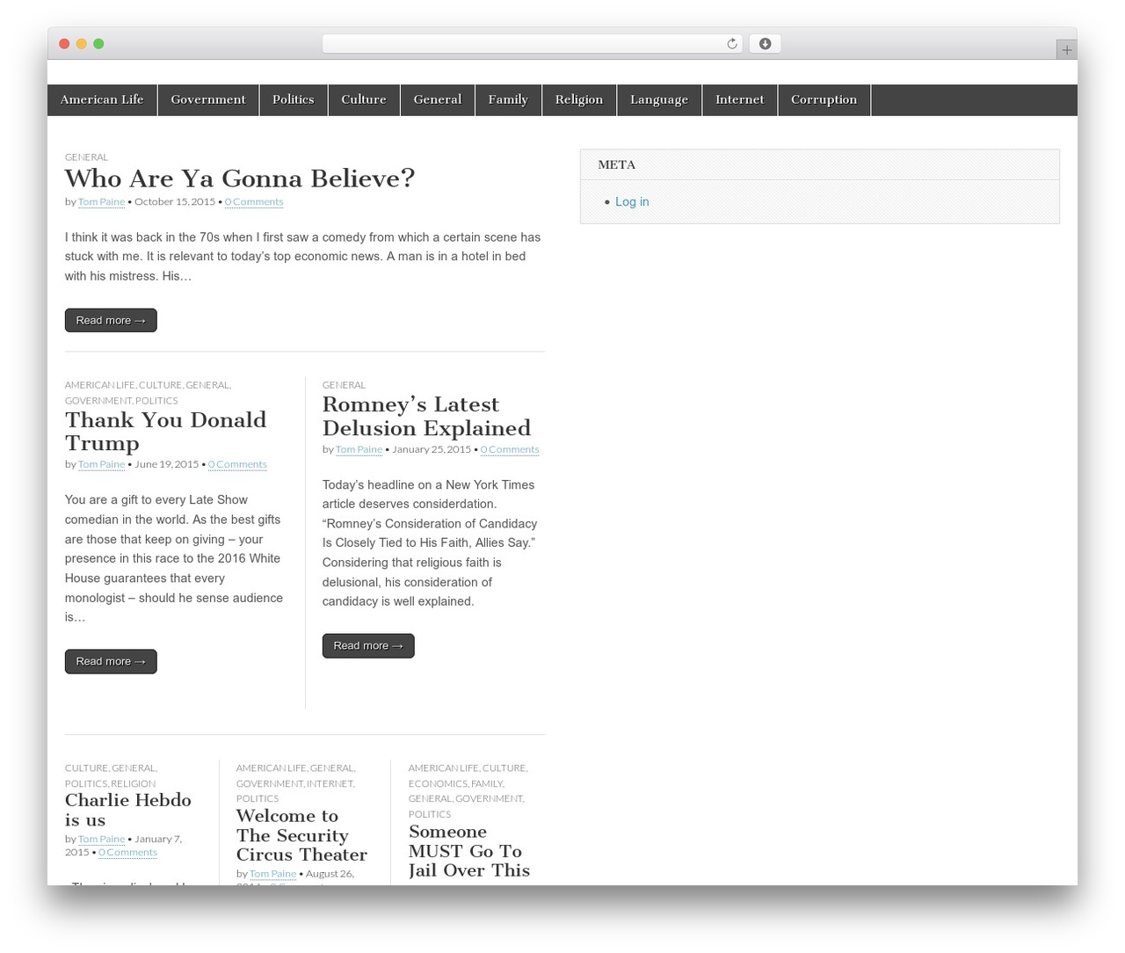Open Tom Paine author link on Trump post

pyautogui.click(x=101, y=464)
